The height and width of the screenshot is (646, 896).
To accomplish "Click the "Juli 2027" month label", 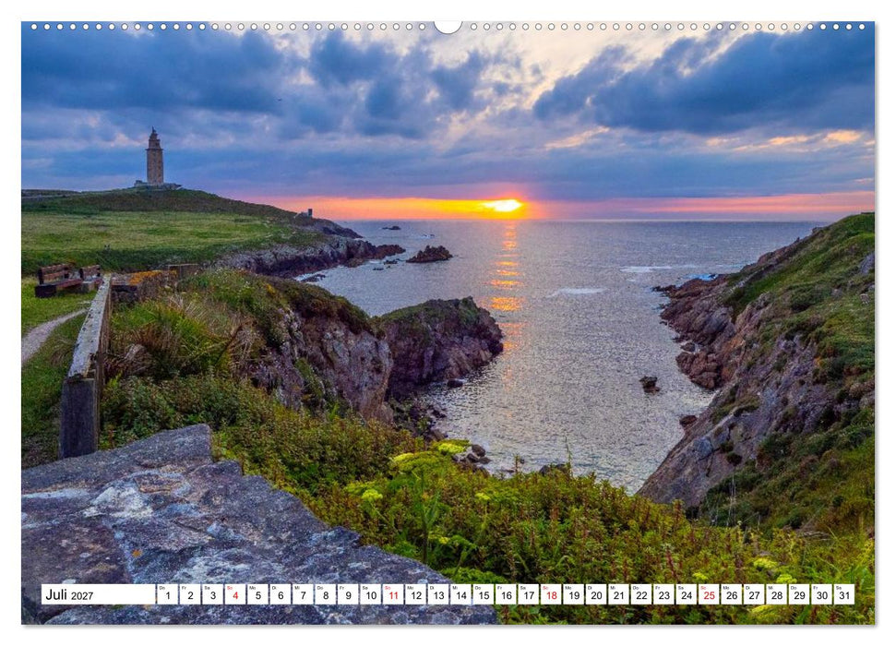I will coord(69,594).
